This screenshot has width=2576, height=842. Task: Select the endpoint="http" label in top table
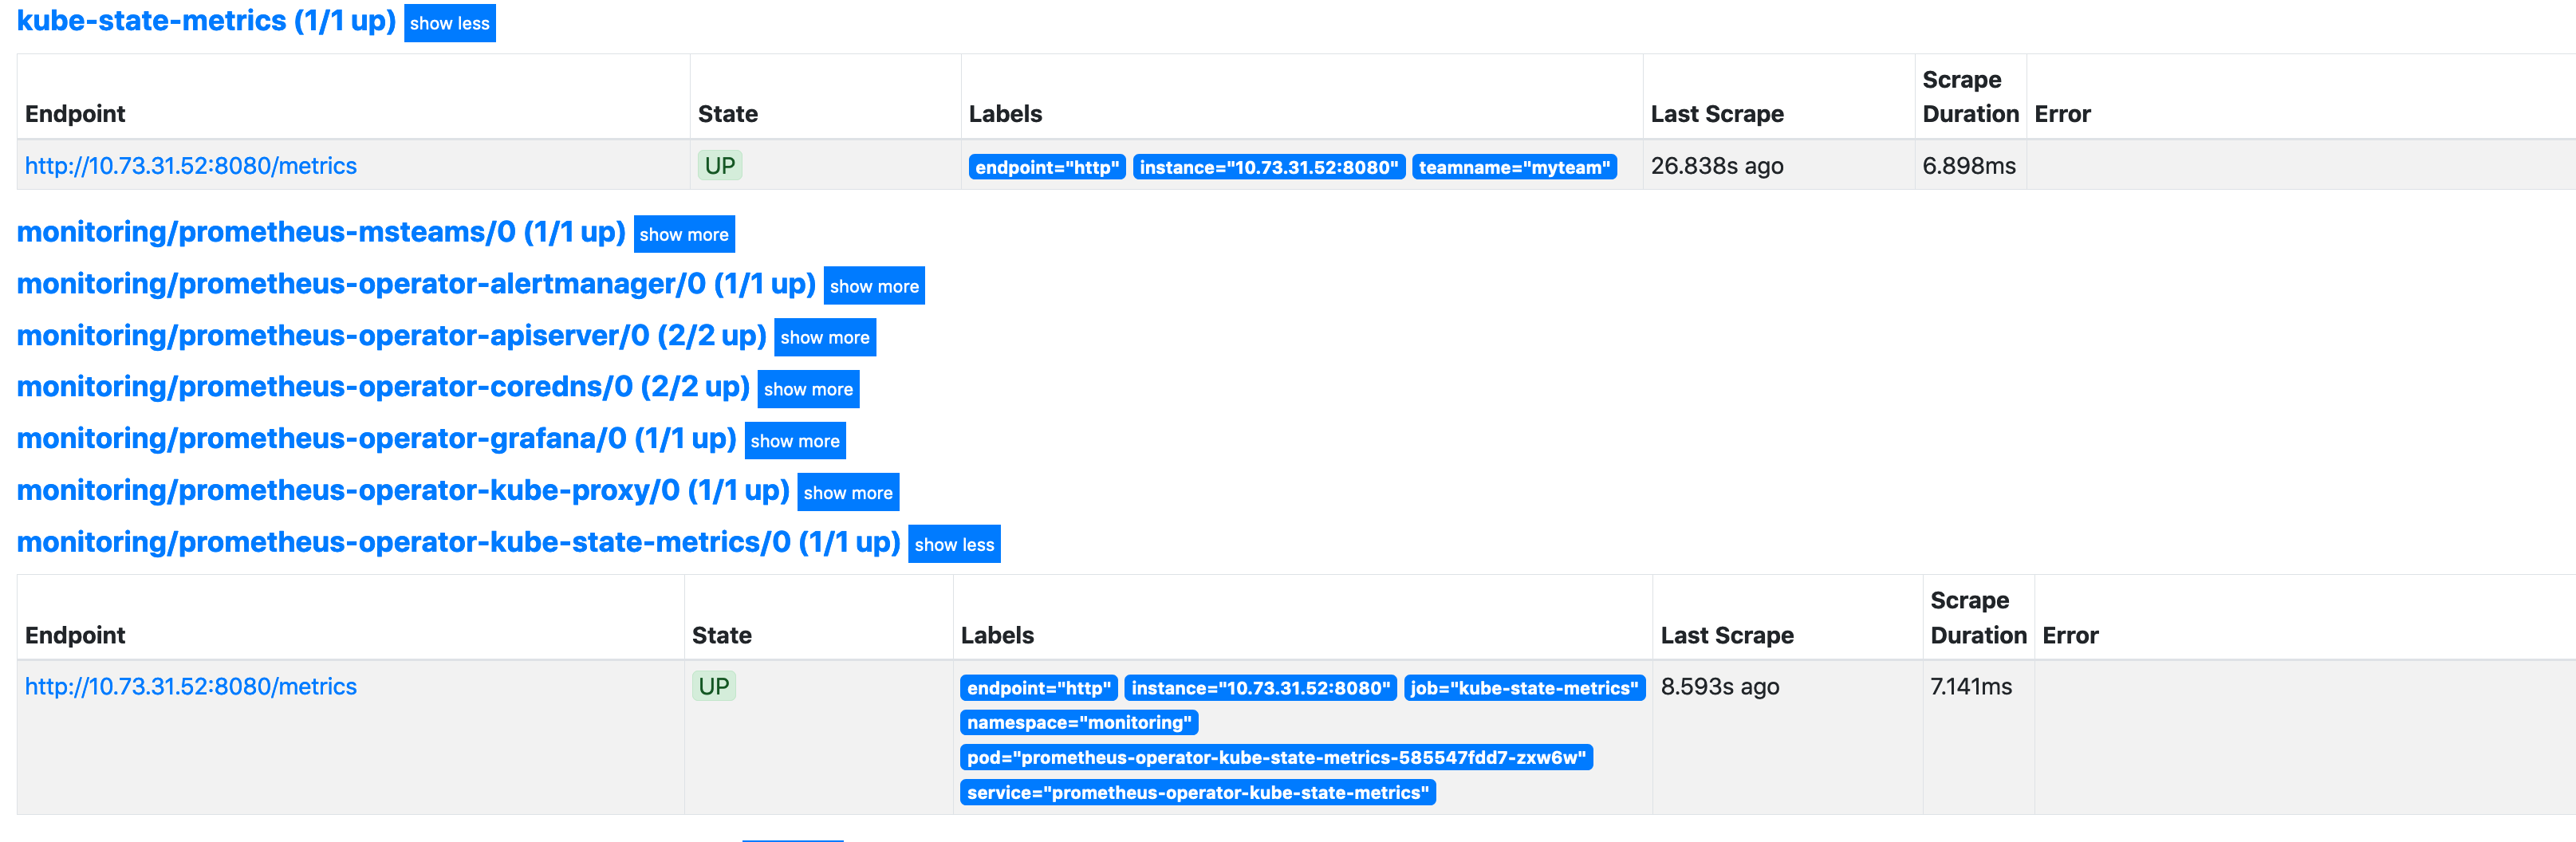point(1047,167)
